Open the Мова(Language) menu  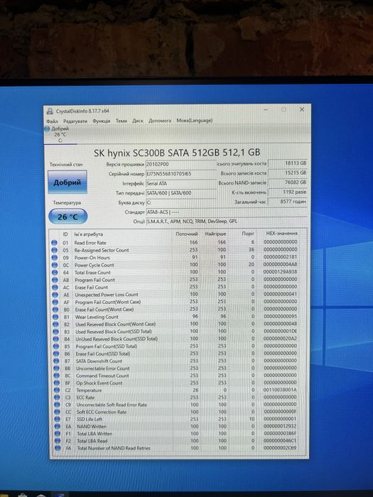point(195,121)
